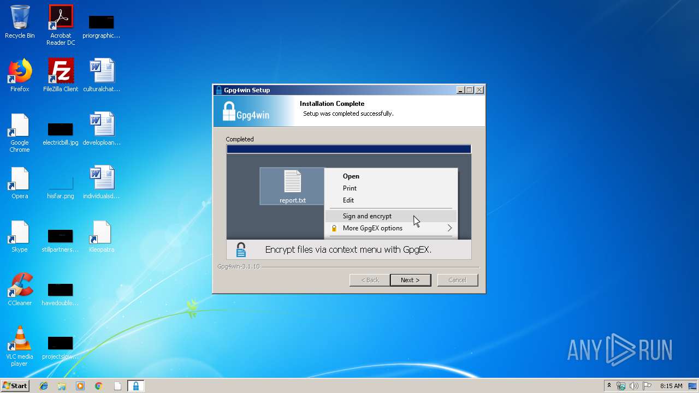Select havedouble file on desktop
Image resolution: width=699 pixels, height=393 pixels.
[61, 294]
